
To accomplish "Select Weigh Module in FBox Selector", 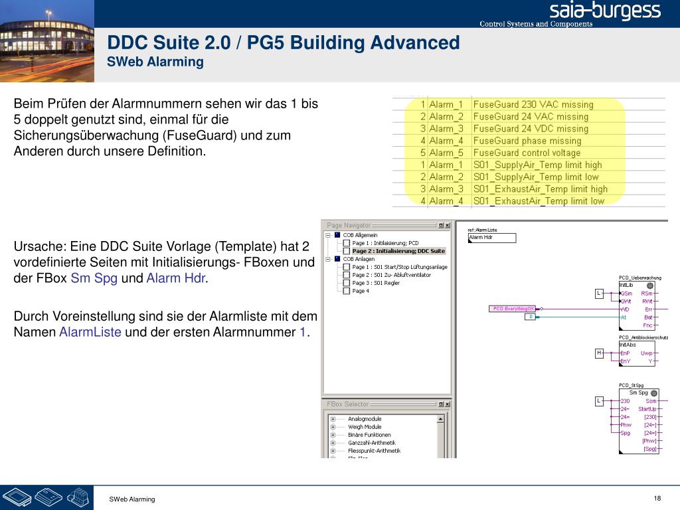I will 365,427.
